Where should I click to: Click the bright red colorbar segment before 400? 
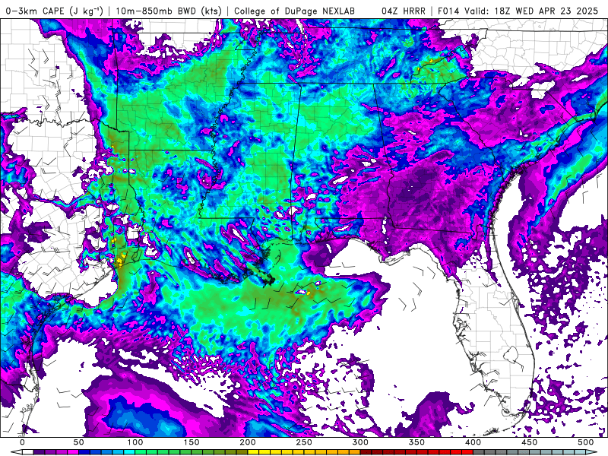click(467, 452)
